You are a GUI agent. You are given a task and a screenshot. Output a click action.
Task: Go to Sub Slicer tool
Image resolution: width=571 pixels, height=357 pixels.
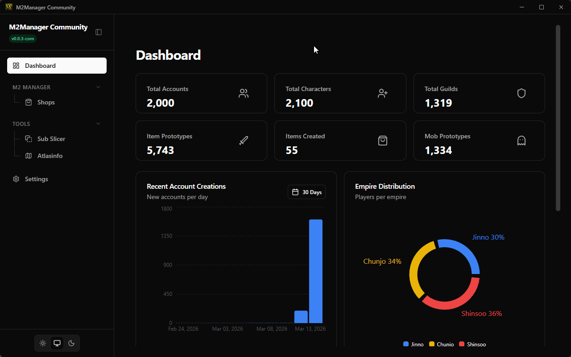(x=51, y=139)
